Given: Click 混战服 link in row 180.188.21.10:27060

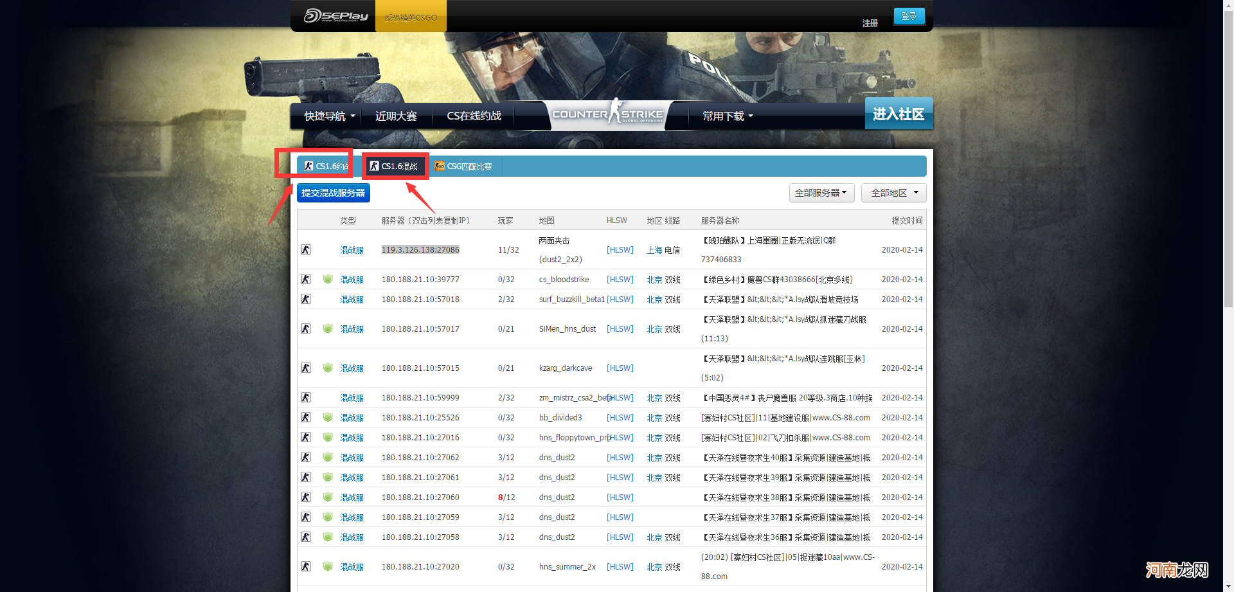Looking at the screenshot, I should (352, 498).
